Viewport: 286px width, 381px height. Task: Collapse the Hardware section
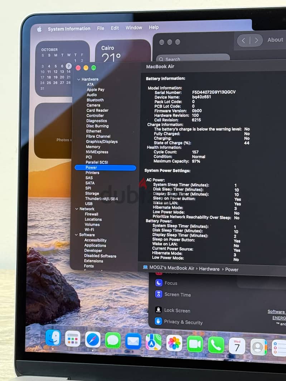point(79,79)
